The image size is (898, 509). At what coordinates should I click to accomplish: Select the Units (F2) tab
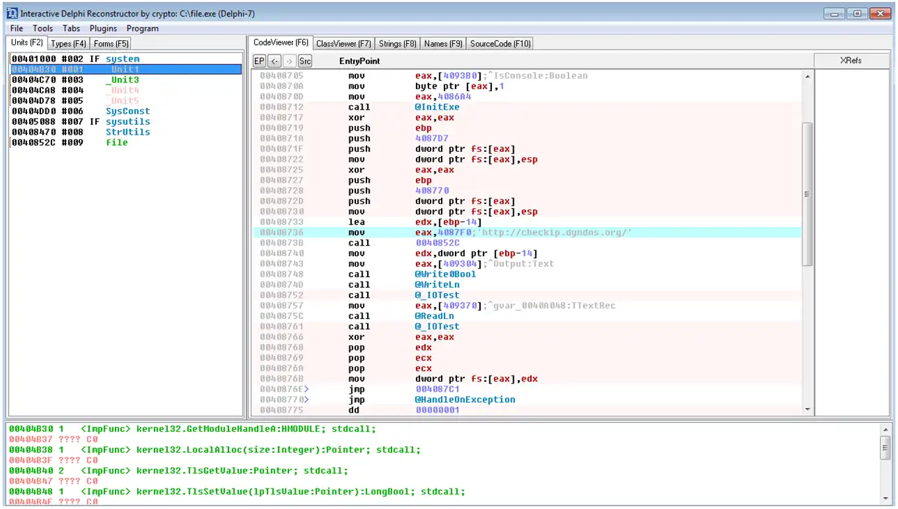[x=27, y=43]
